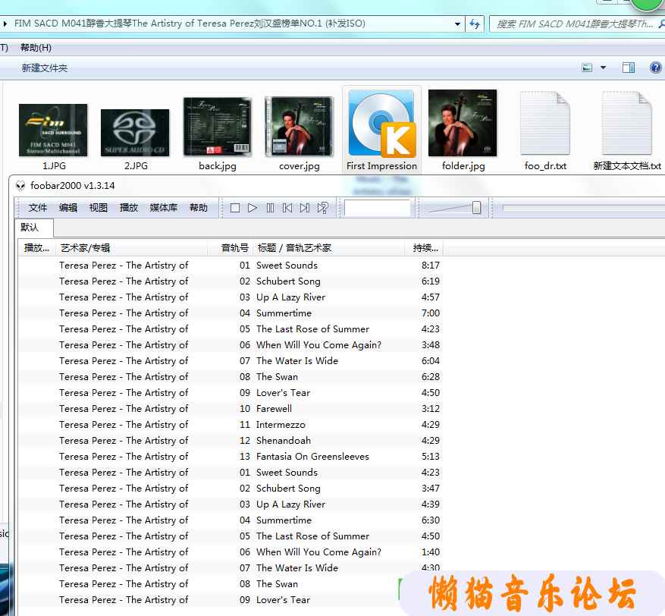Open the 帮助 menu in foobar2000
665x616 pixels.
(x=199, y=207)
